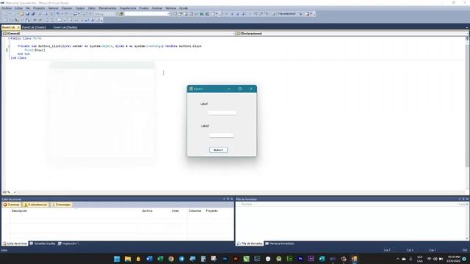Select the Inspección 1 tab
The width and height of the screenshot is (470, 264).
68,243
